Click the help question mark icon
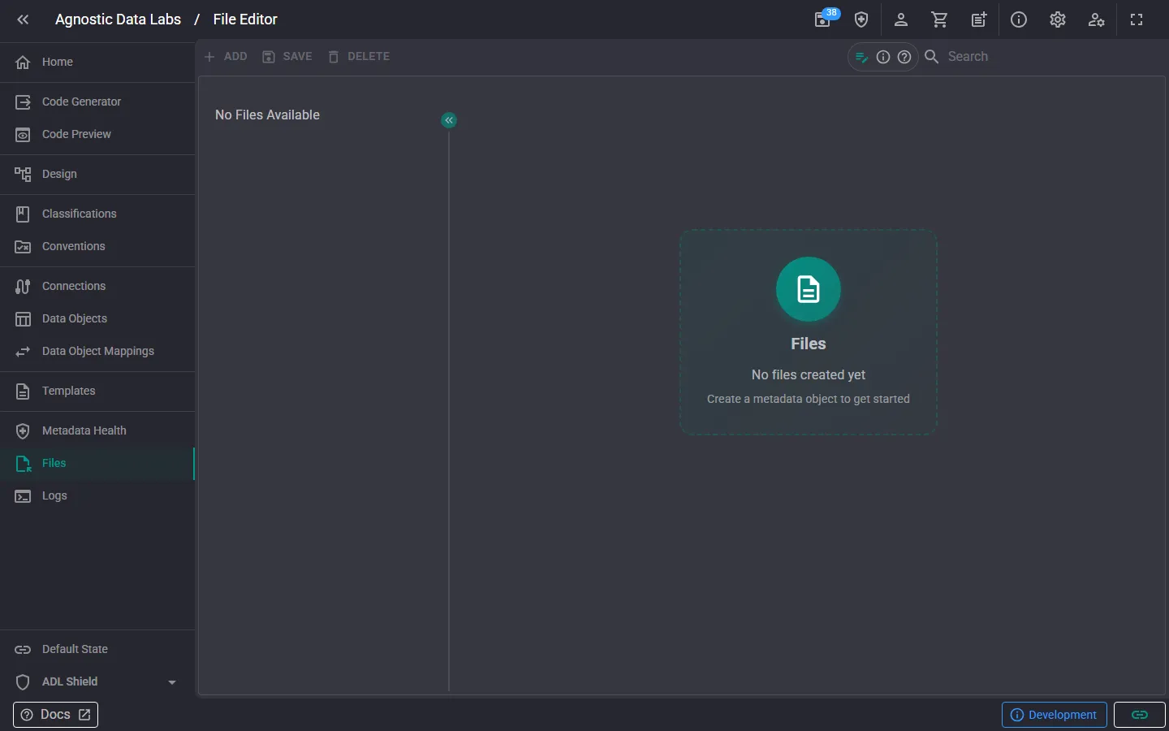 coord(904,57)
